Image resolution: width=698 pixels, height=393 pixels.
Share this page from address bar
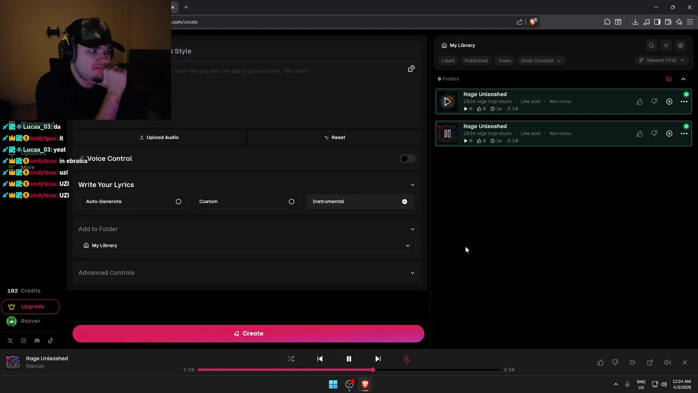tap(520, 22)
